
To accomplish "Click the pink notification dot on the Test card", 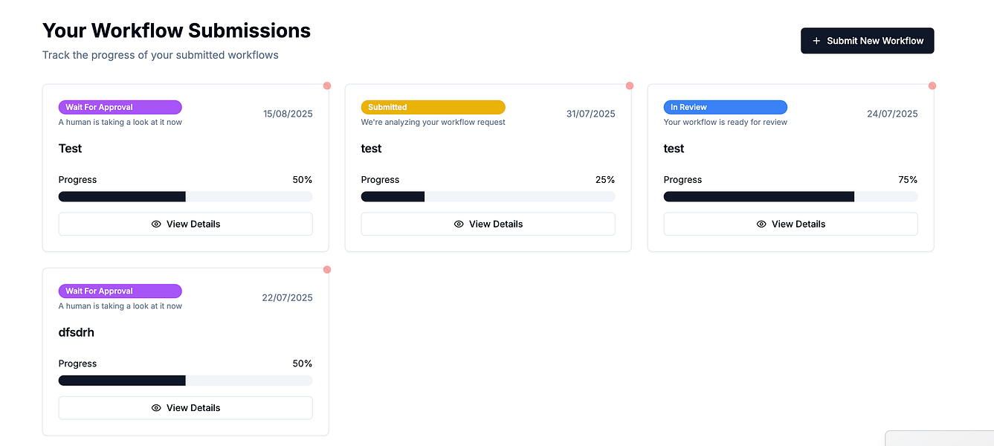I will tap(327, 85).
